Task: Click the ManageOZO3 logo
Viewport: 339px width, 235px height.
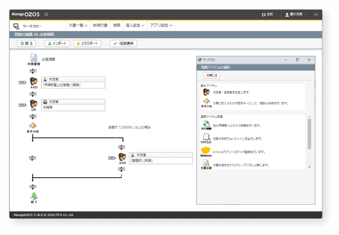Action: click(x=25, y=14)
